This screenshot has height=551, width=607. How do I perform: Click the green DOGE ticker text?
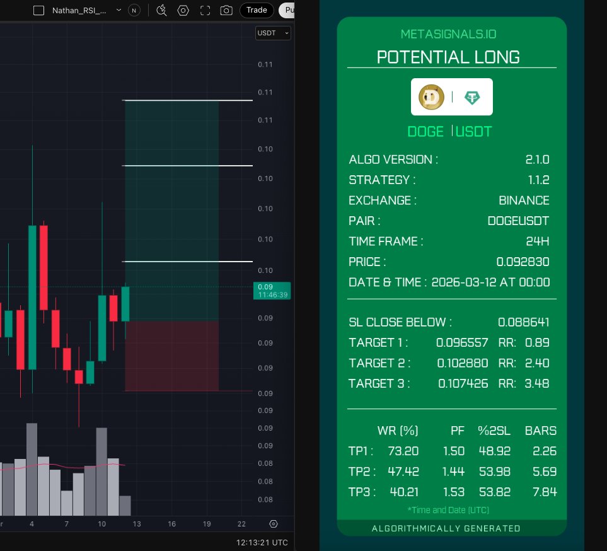425,132
